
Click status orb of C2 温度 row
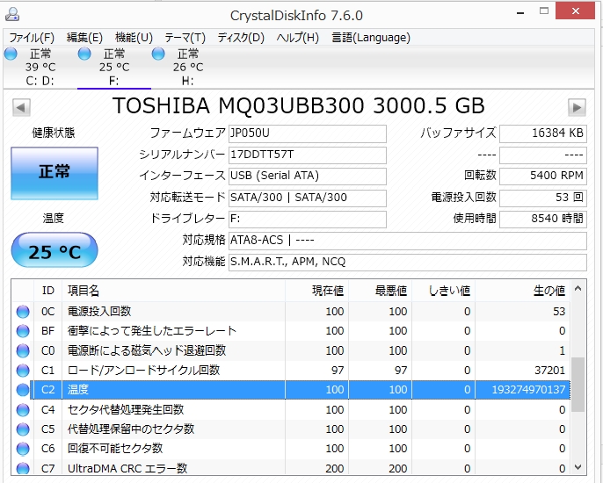23,390
